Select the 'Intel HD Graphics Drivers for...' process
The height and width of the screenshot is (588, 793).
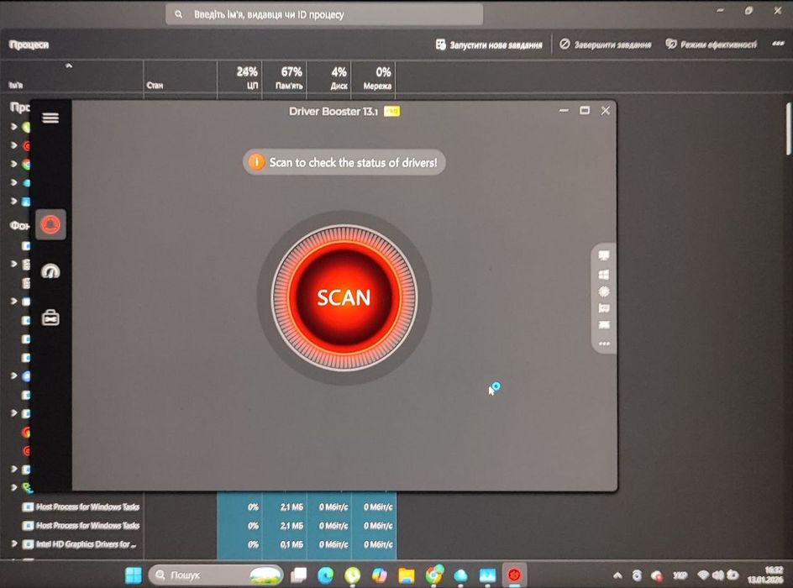pos(86,544)
